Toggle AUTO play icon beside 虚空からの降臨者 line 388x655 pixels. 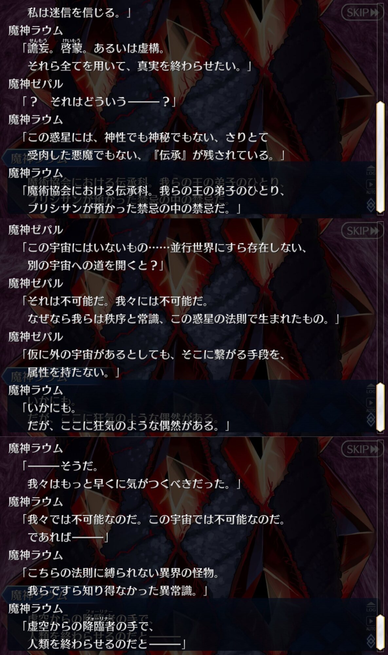pyautogui.click(x=370, y=624)
